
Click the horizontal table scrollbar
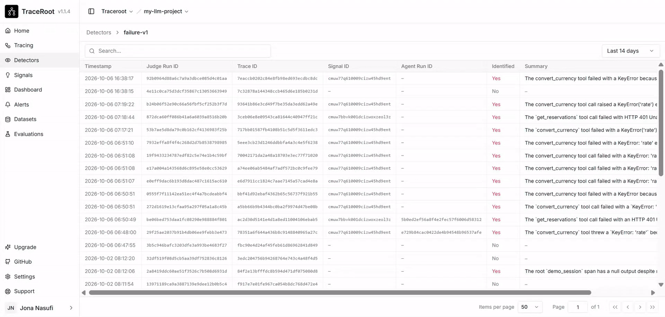click(x=340, y=292)
